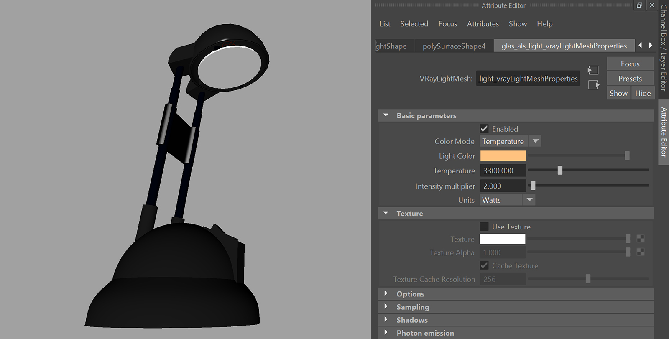Click the Texture Alpha map checker icon
This screenshot has height=339, width=669.
(x=640, y=252)
